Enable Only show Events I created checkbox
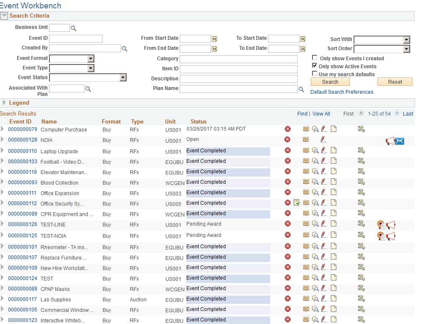 (315, 57)
